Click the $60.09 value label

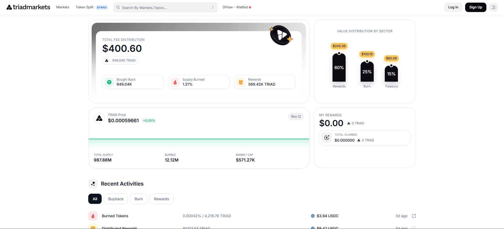pos(391,58)
